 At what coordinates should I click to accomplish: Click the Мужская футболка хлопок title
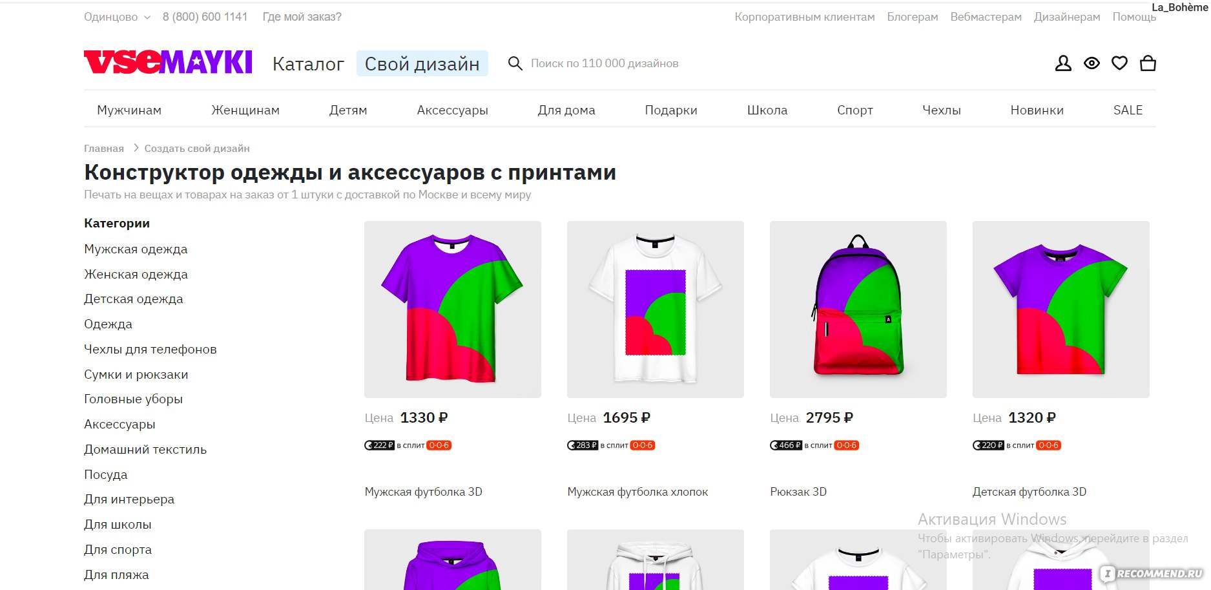(637, 492)
